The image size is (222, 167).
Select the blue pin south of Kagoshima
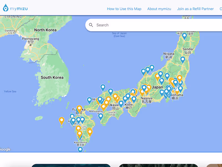pos(80,149)
